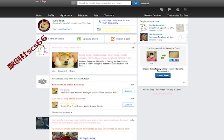Image resolution: width=224 pixels, height=140 pixels.
Task: Click the blue search magnifier button
Action: [x=135, y=3]
